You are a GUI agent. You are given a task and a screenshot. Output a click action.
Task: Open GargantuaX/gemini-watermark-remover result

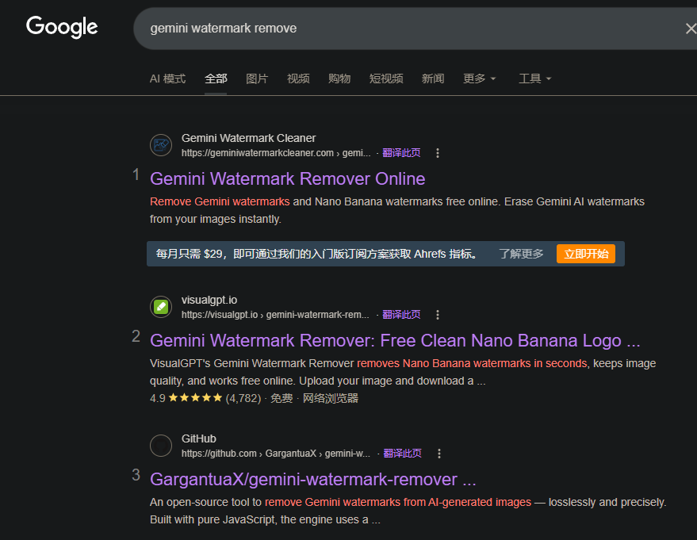[313, 479]
